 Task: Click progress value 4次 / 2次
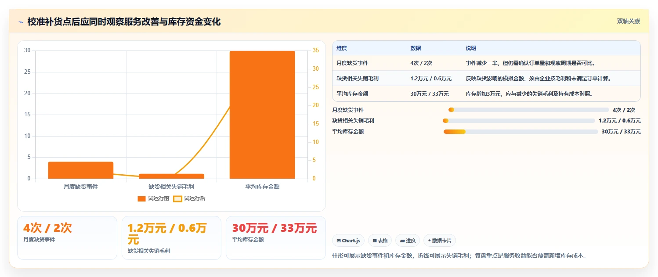coord(624,110)
